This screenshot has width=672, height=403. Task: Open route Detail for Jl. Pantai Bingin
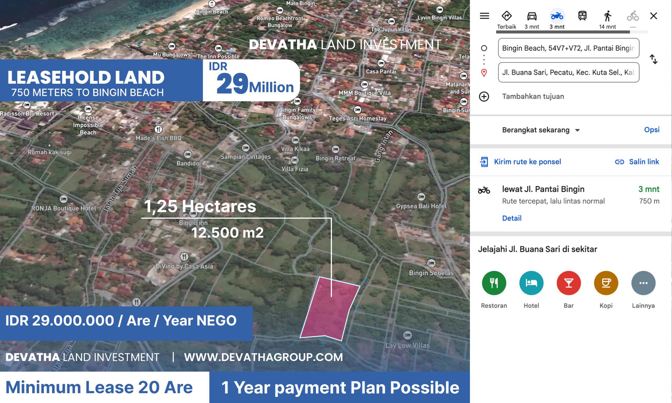[512, 218]
